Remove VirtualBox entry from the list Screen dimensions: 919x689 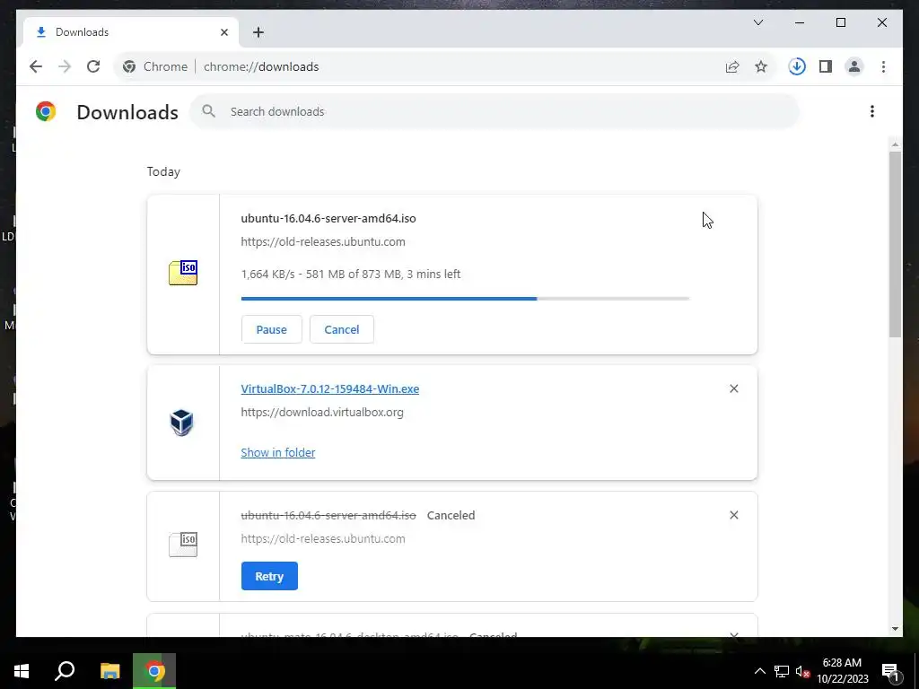734,388
